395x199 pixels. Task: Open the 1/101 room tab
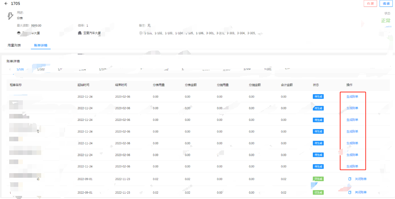(x=20, y=69)
